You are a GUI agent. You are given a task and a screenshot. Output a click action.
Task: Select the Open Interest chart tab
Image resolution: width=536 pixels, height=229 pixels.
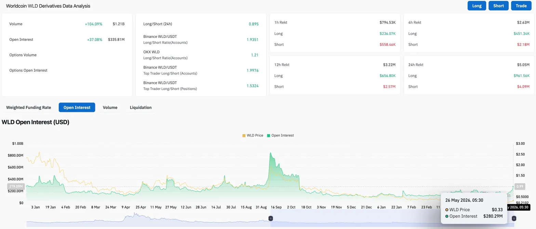point(77,108)
